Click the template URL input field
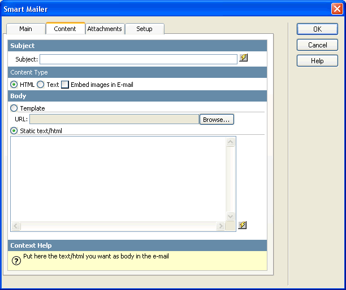Screen dimensions: 346x290 (114, 119)
